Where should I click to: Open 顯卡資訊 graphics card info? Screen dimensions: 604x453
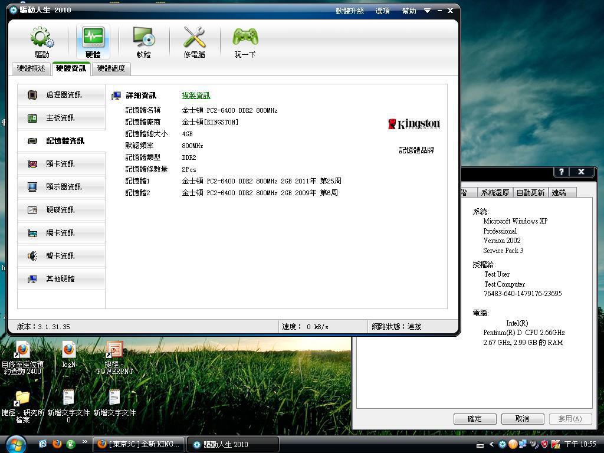point(61,164)
